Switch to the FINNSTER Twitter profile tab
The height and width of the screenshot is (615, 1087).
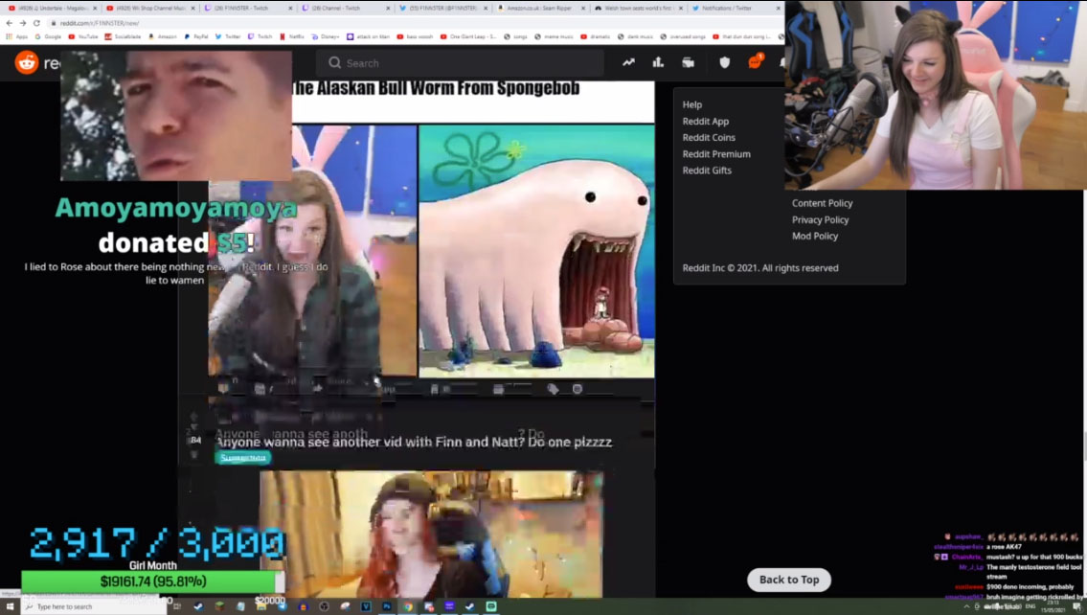point(443,9)
